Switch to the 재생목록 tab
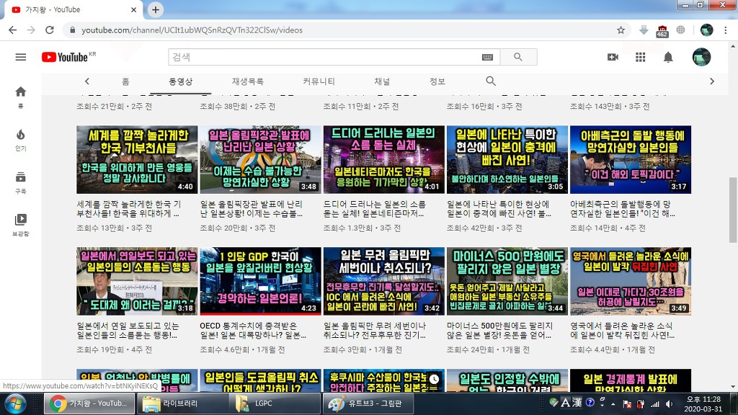The image size is (738, 415). 247,81
